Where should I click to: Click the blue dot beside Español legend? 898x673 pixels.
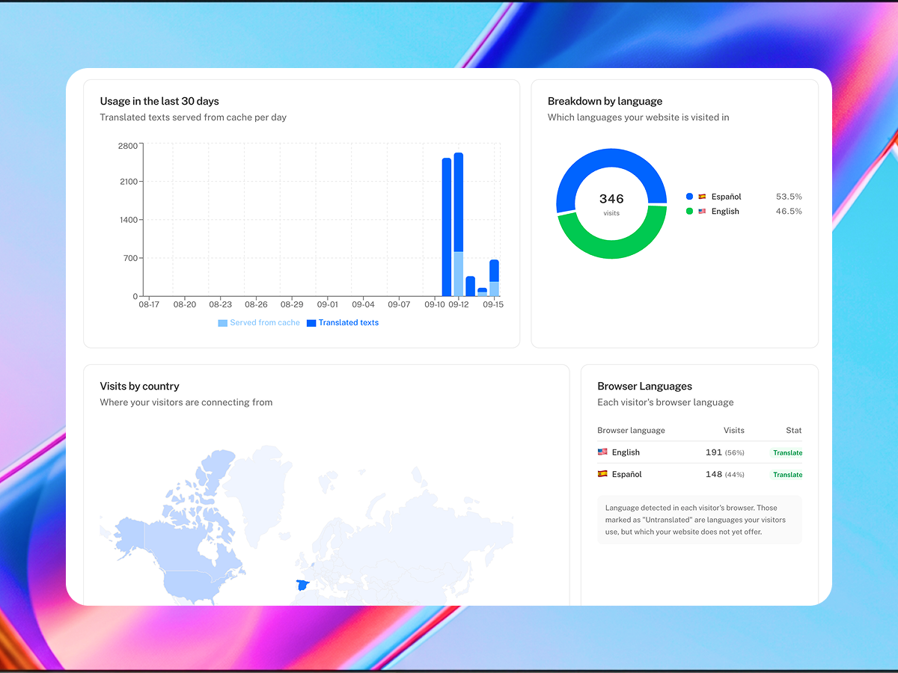(689, 197)
